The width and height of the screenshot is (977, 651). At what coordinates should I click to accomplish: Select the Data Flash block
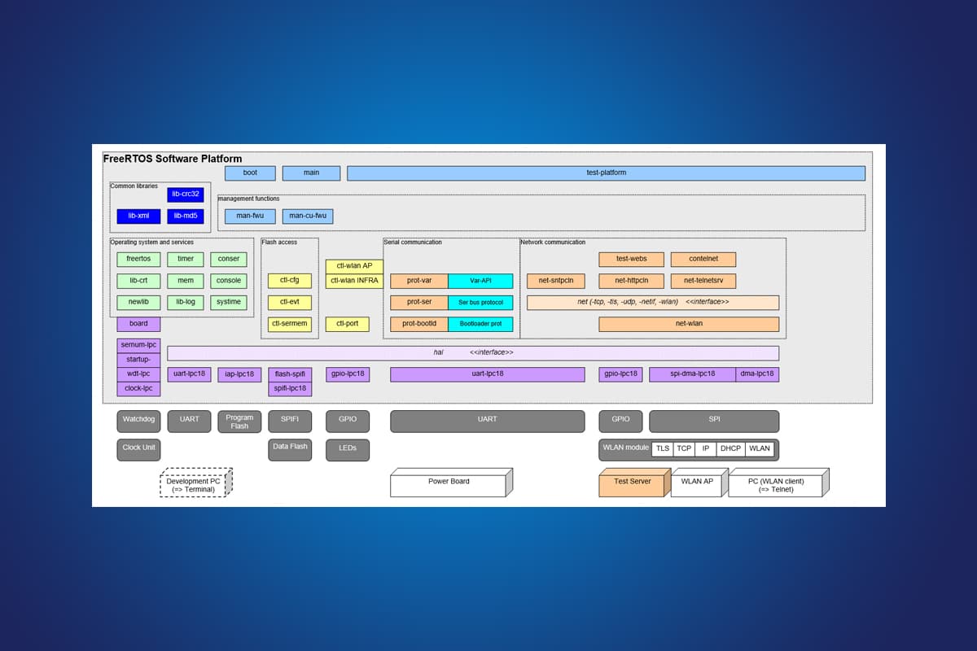tap(290, 450)
